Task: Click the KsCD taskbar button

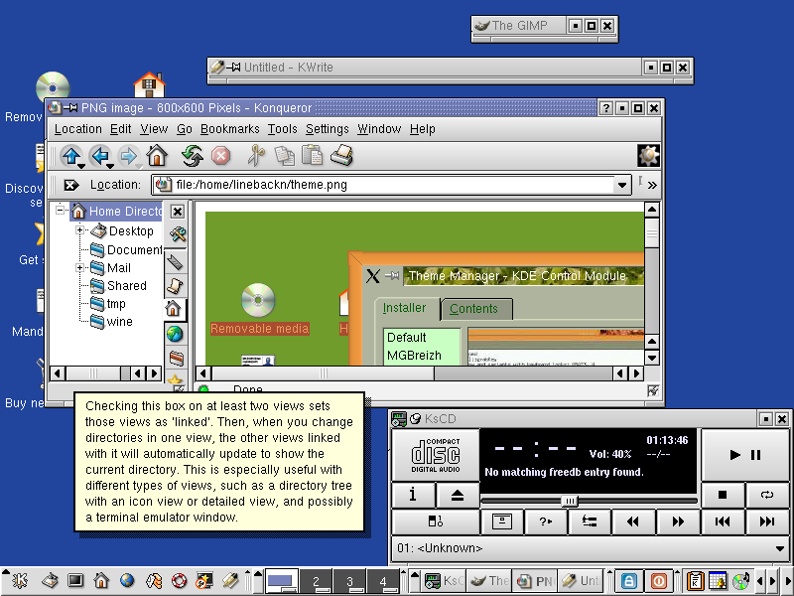Action: tap(443, 581)
